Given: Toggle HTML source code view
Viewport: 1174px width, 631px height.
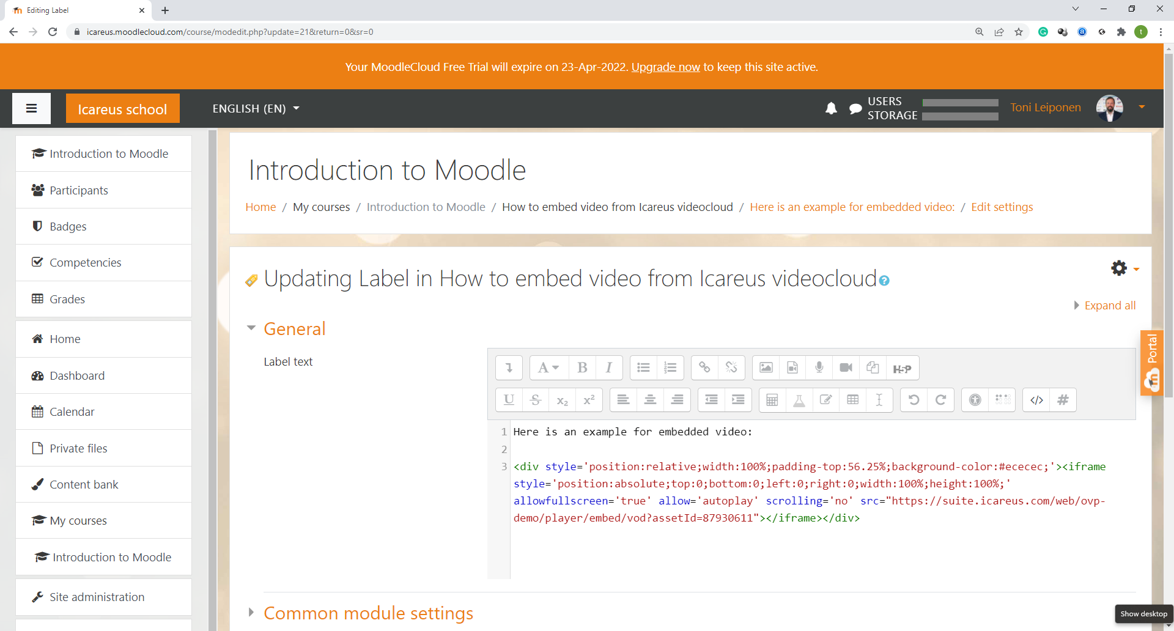Looking at the screenshot, I should [x=1036, y=400].
